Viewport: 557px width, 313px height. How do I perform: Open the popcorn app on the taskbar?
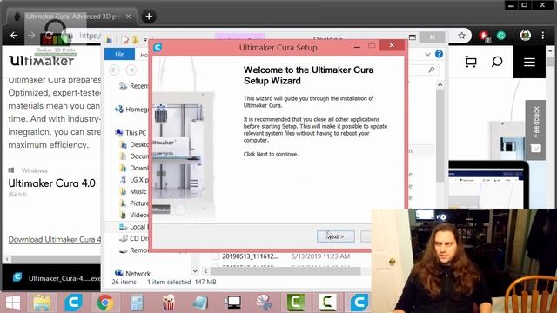(169, 303)
